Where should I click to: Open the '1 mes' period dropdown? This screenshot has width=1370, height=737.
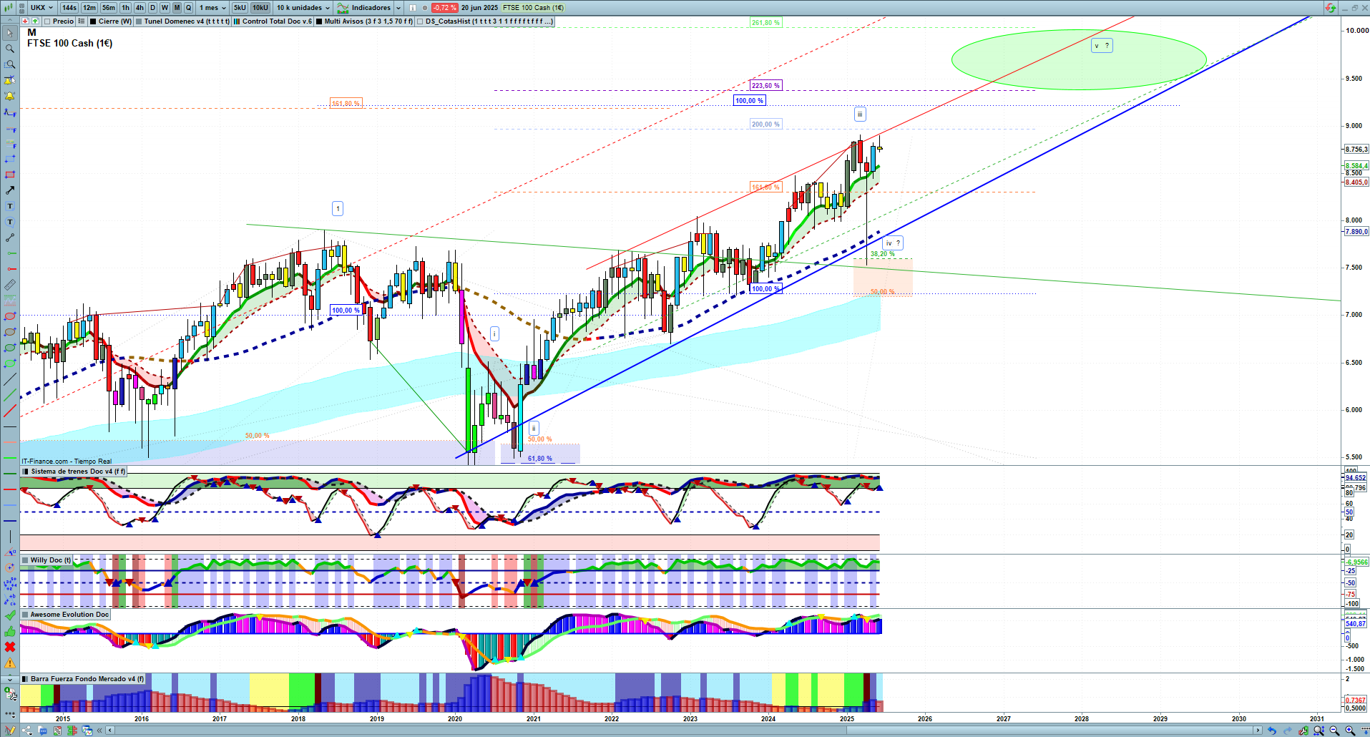click(212, 8)
